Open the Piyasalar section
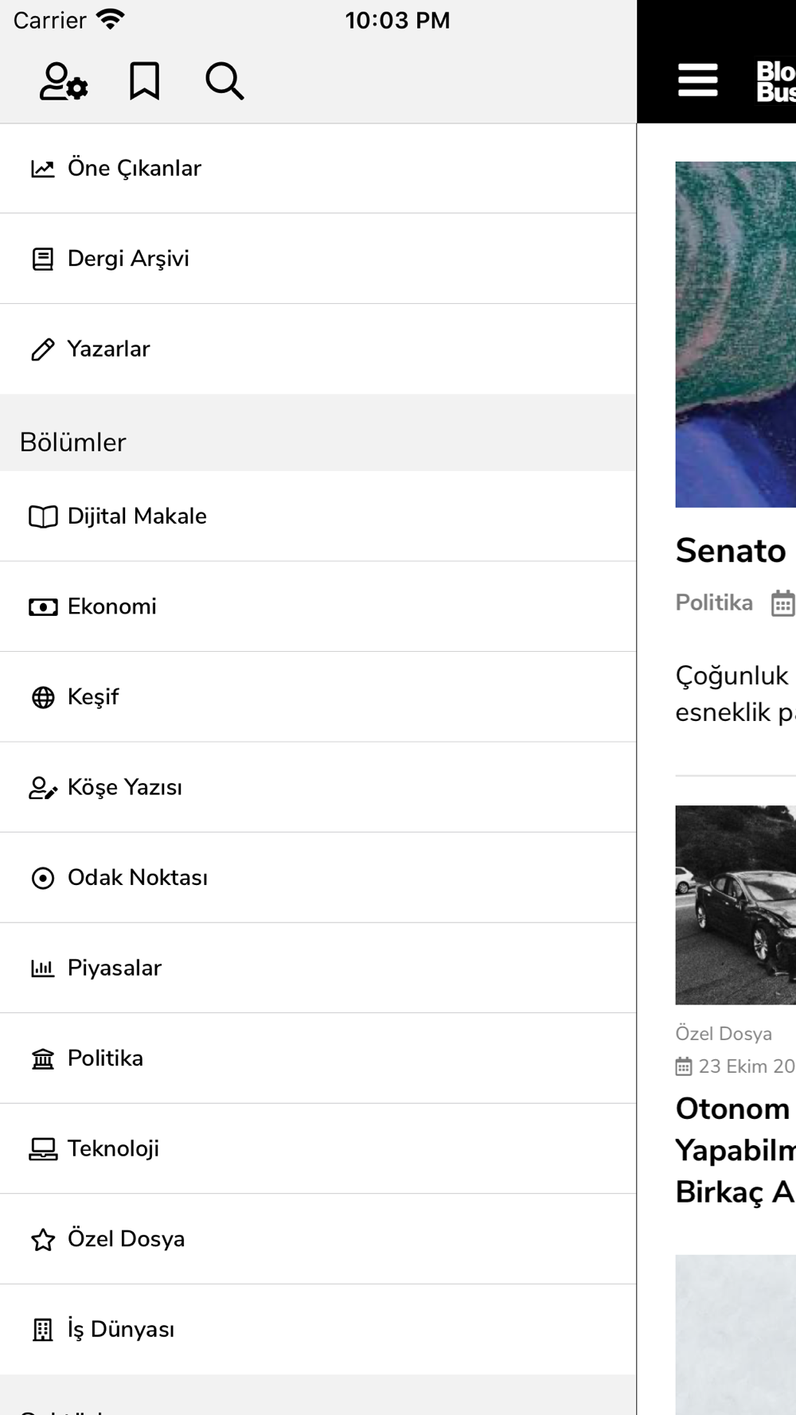Screen dimensions: 796x1415 click(x=318, y=968)
